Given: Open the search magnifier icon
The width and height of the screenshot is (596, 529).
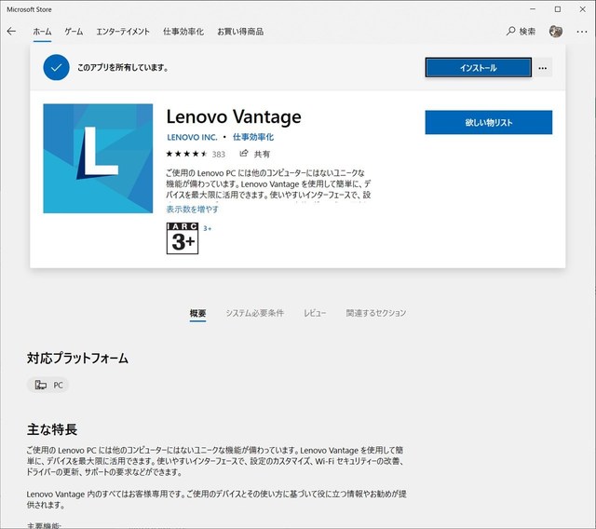Looking at the screenshot, I should 510,31.
